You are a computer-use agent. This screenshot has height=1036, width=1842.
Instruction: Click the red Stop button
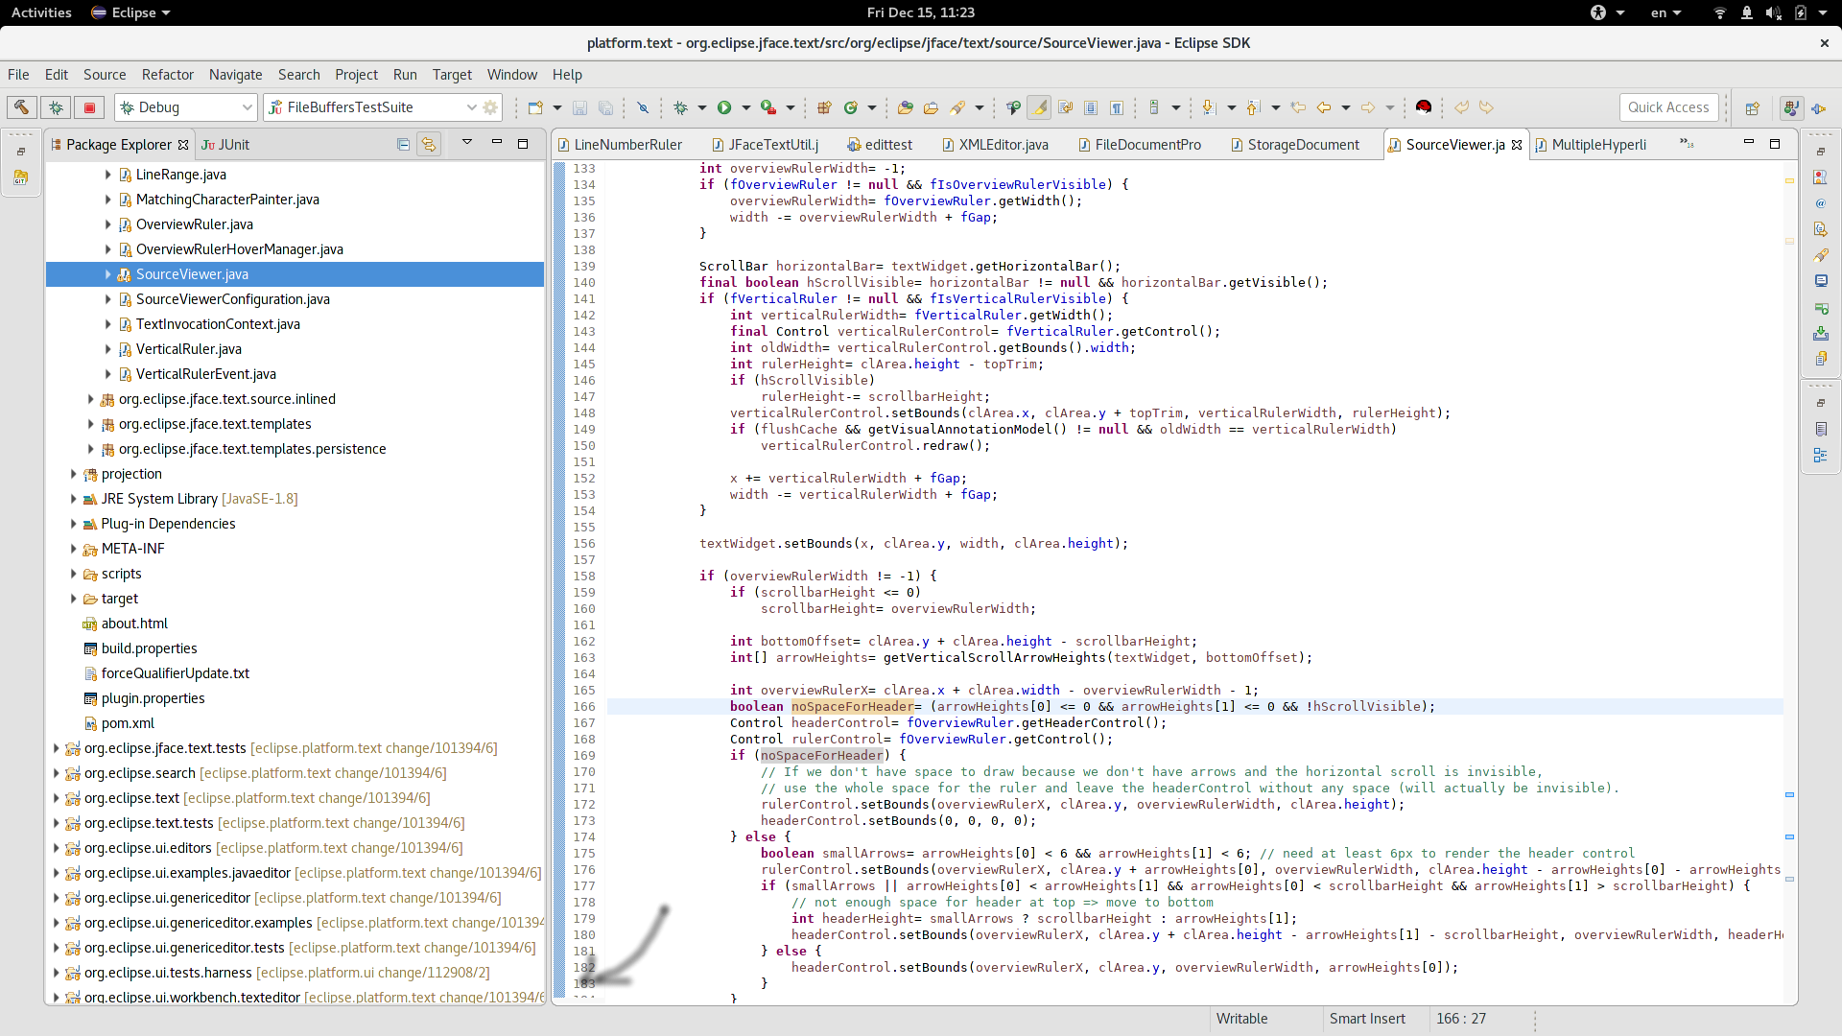coord(89,107)
